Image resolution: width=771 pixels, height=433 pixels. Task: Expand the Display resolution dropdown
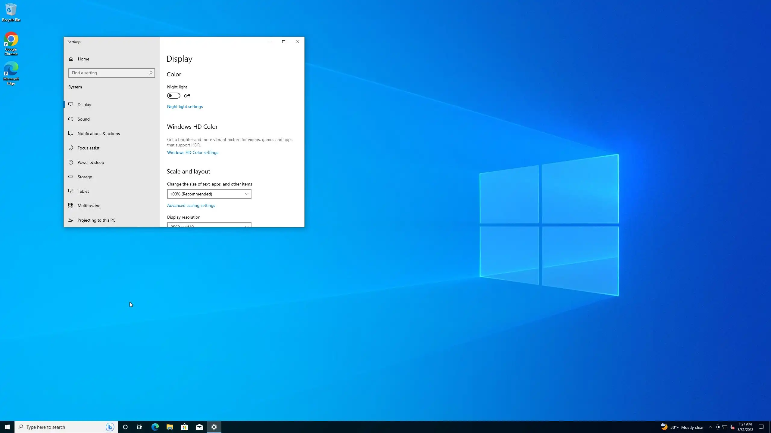(209, 225)
